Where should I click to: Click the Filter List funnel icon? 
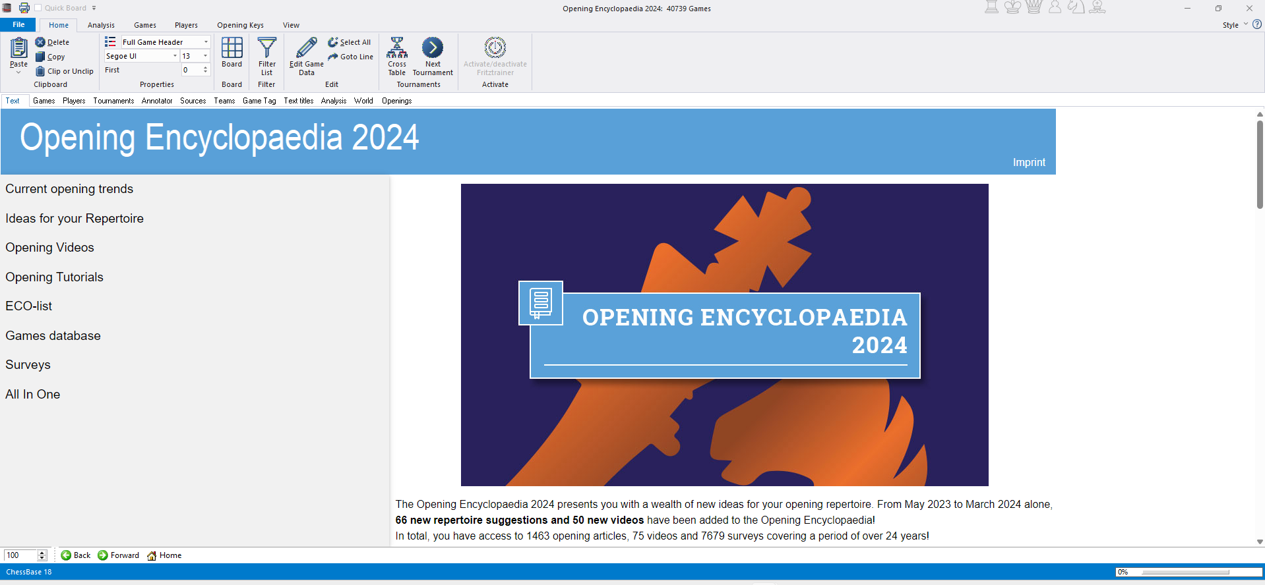(x=266, y=48)
